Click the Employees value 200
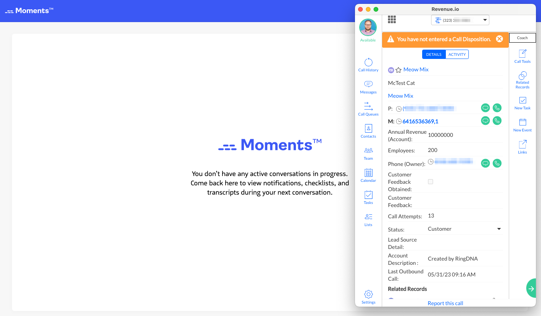Viewport: 541px width, 316px height. [432, 150]
